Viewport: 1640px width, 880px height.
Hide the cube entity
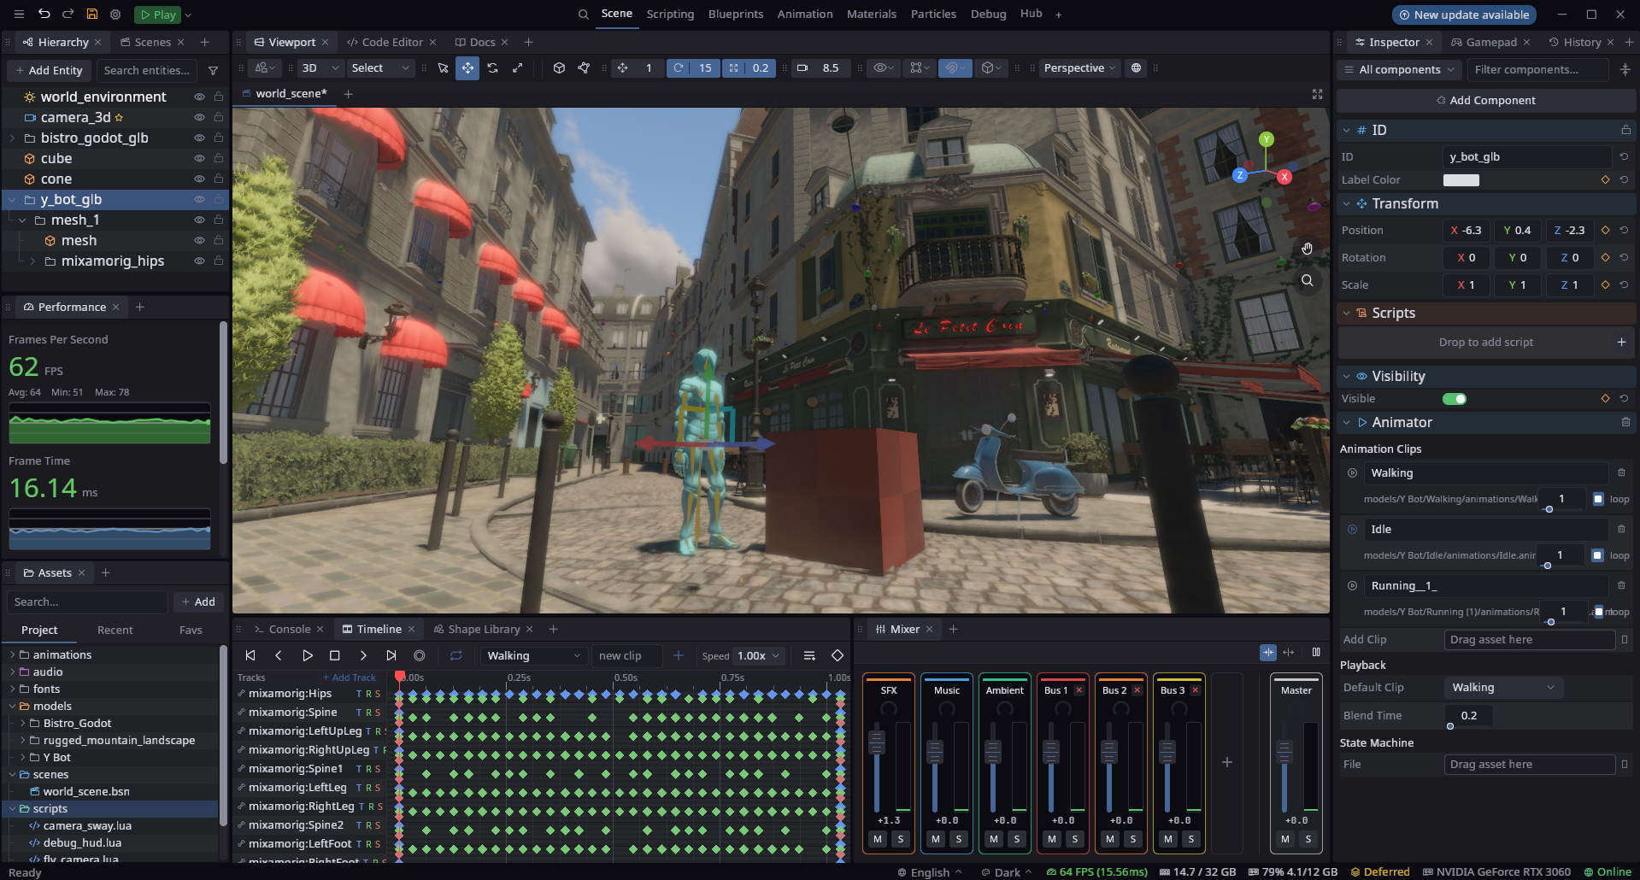[x=199, y=158]
